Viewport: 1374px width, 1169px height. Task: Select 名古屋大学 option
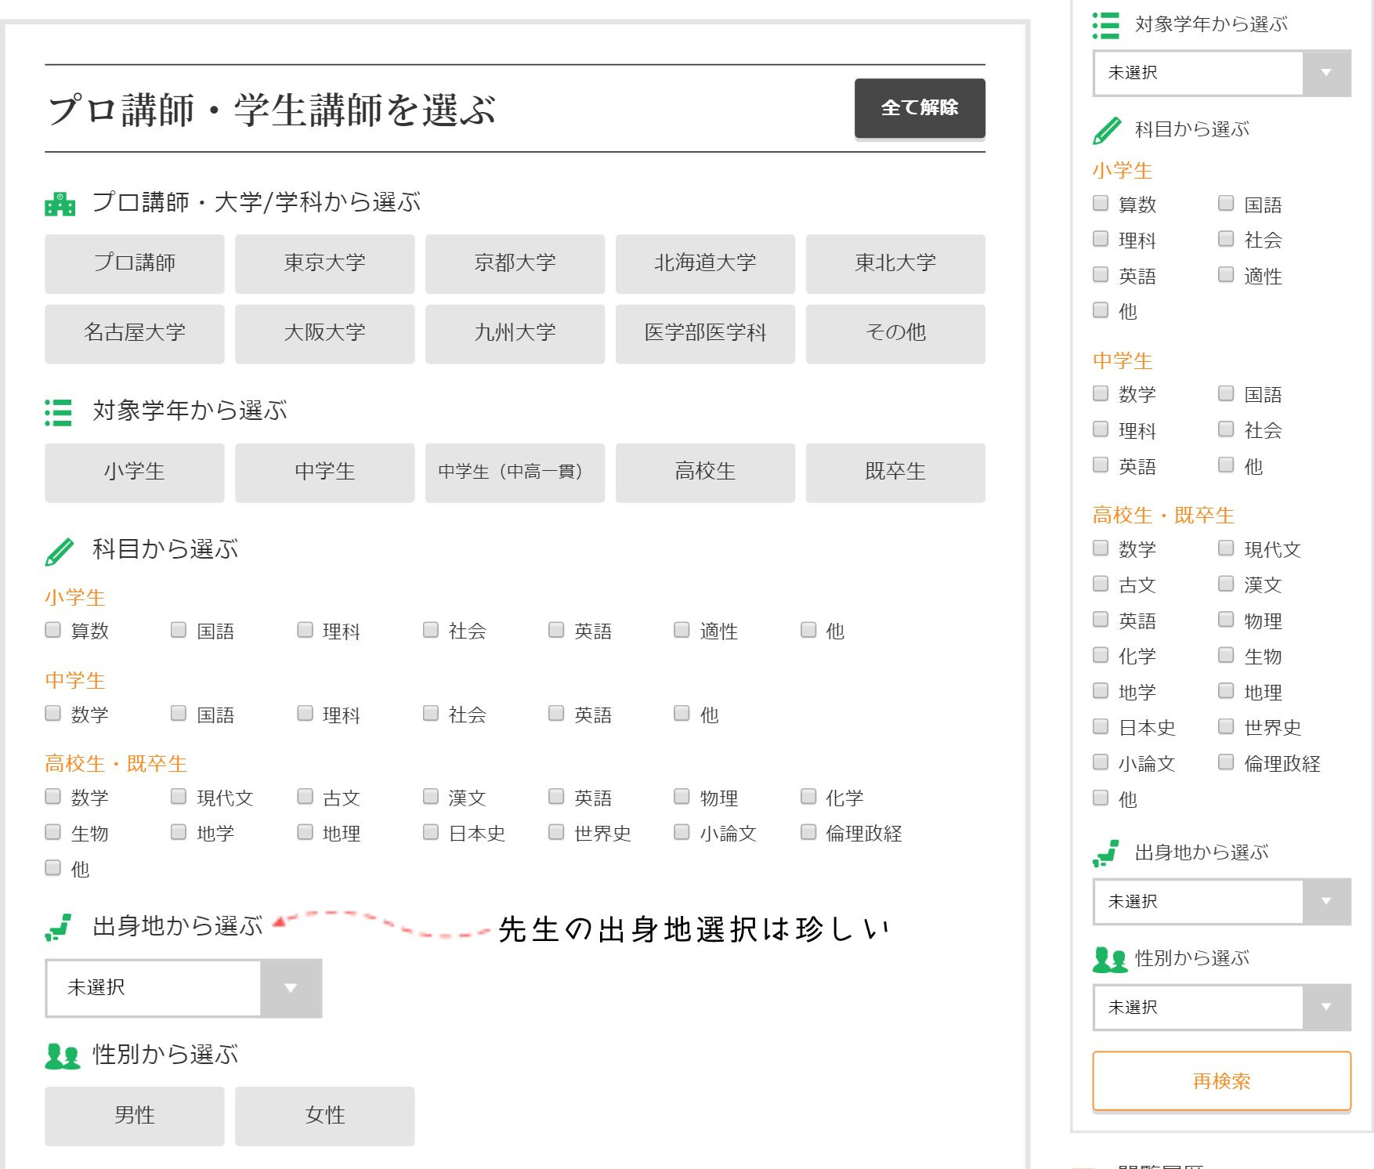[135, 334]
